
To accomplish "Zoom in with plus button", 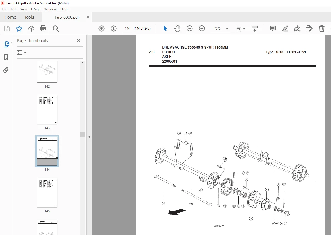I will 202,29.
